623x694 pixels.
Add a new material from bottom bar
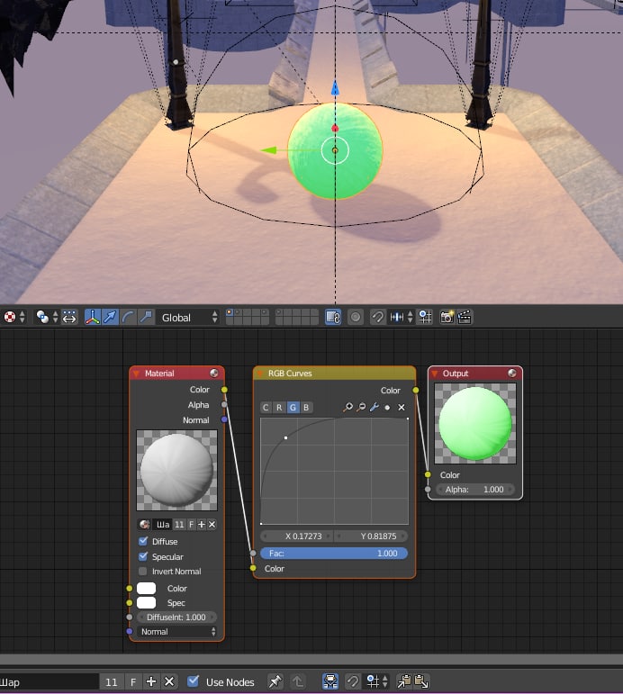coord(151,681)
